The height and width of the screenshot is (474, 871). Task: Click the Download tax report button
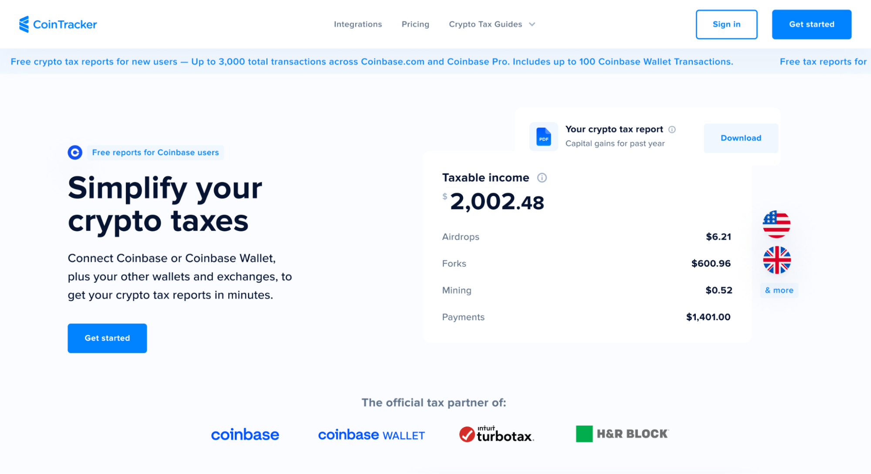pyautogui.click(x=742, y=138)
